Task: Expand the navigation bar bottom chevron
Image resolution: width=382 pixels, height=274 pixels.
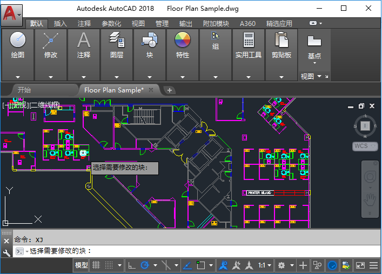Action: click(x=370, y=213)
